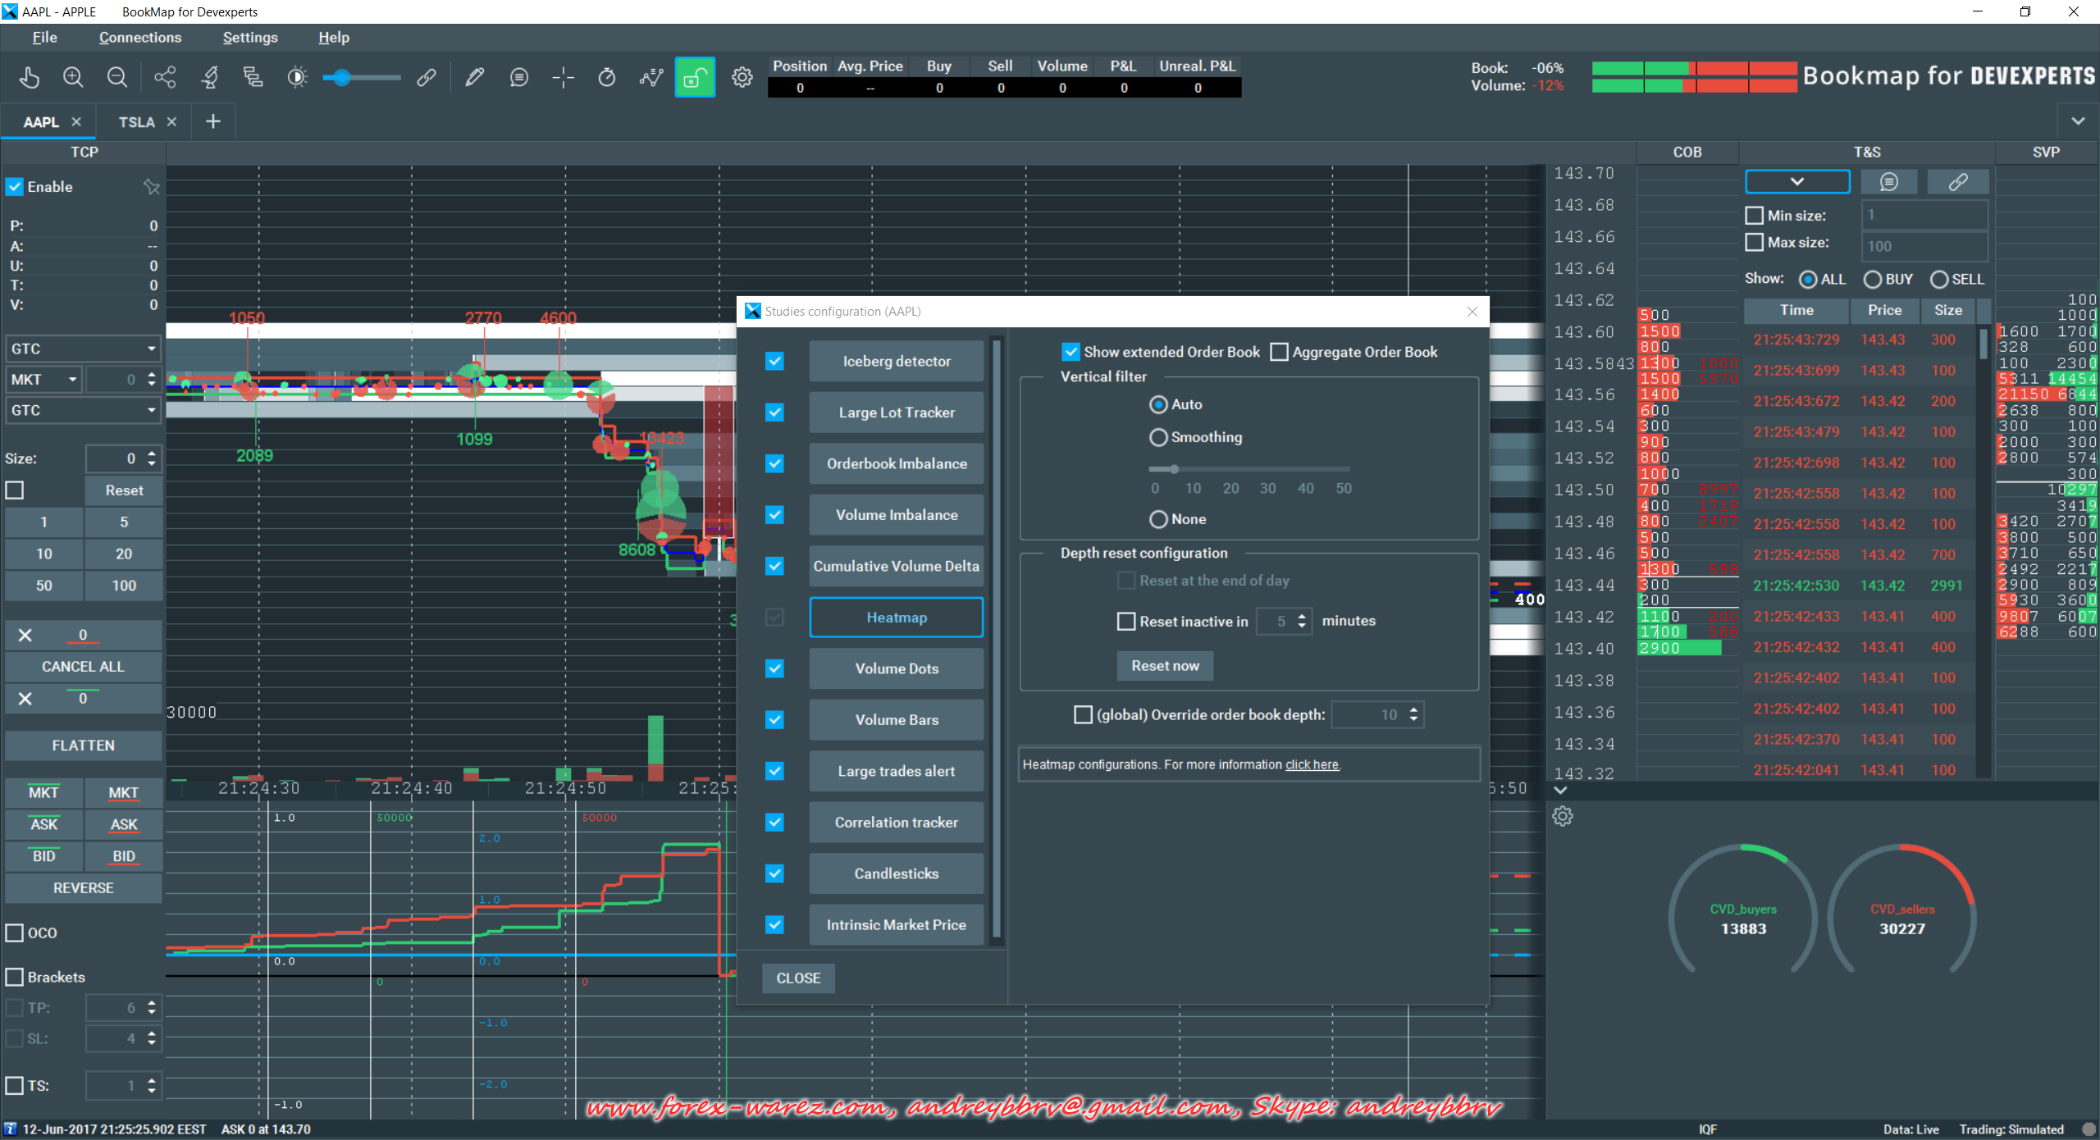Click the share icon in toolbar

point(165,78)
